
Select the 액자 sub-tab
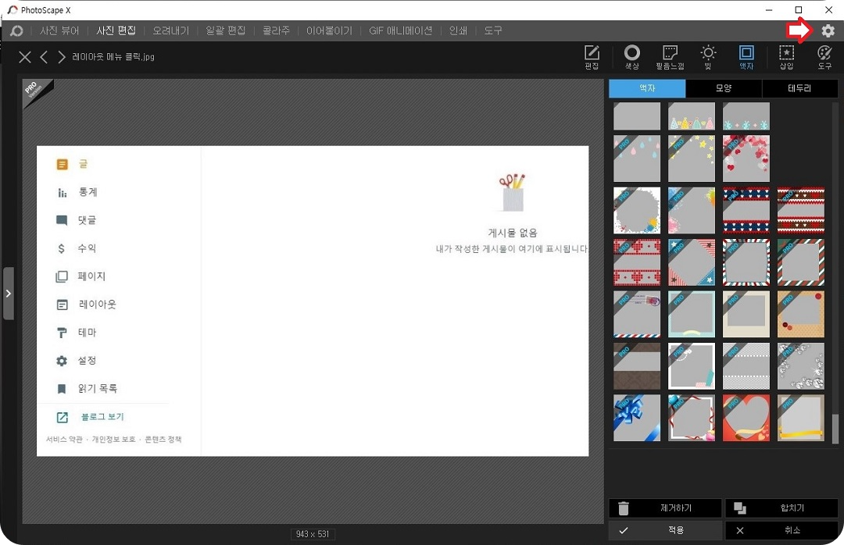647,88
